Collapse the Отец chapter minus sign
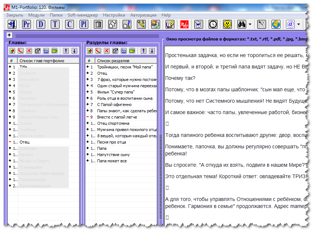The width and height of the screenshot is (315, 233). (10, 142)
